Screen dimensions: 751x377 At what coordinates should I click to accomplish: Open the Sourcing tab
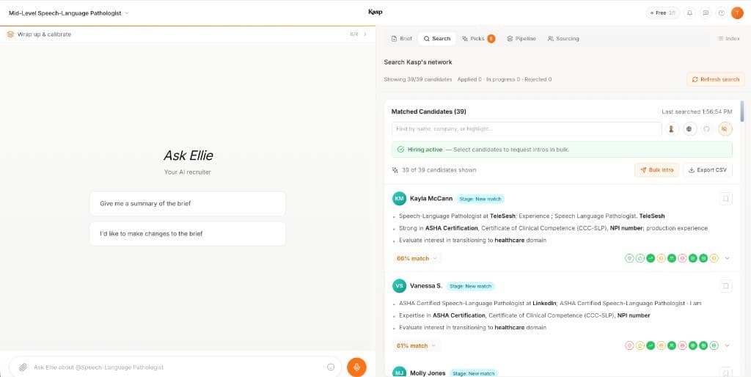click(x=563, y=38)
